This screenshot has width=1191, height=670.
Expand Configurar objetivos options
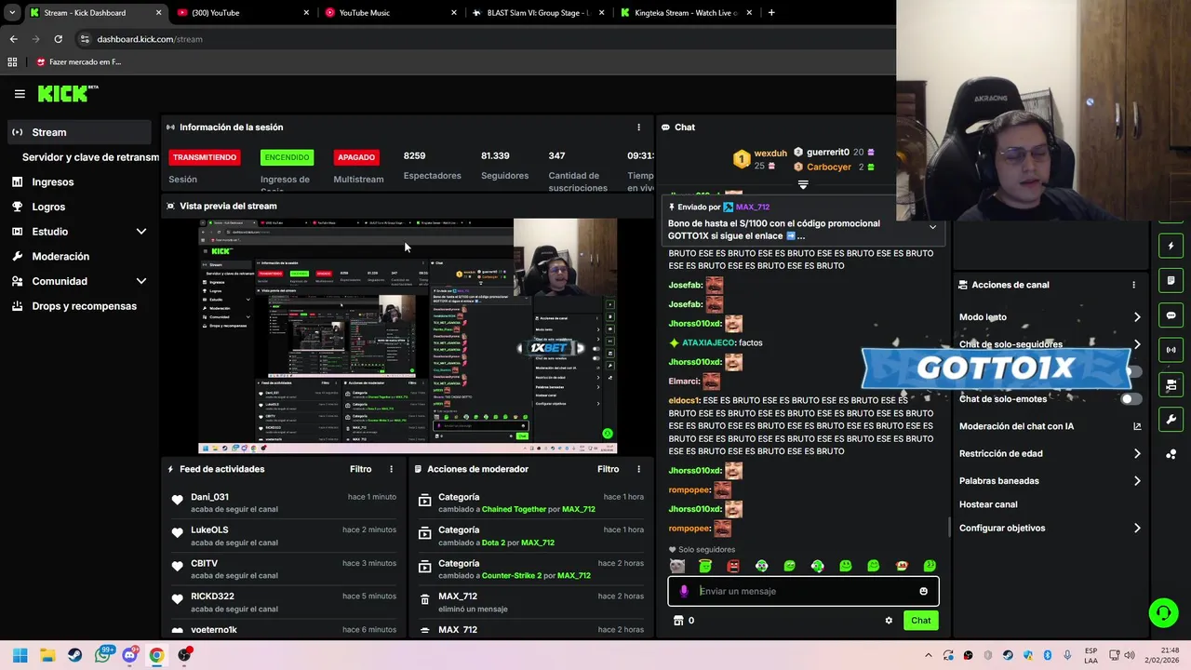coord(1137,529)
